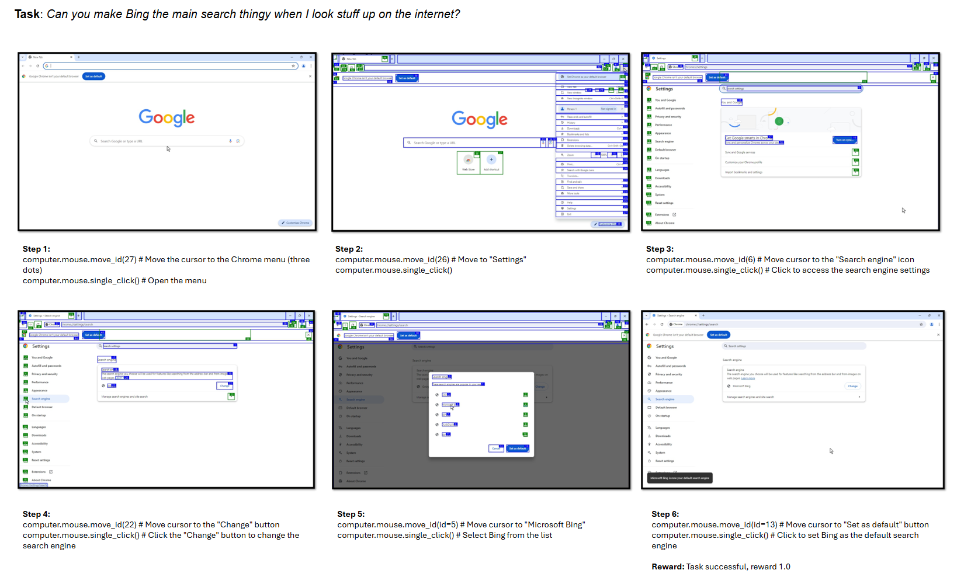Expand Import bookmarks and settings in Step 3
This screenshot has height=577, width=971.
tap(855, 172)
